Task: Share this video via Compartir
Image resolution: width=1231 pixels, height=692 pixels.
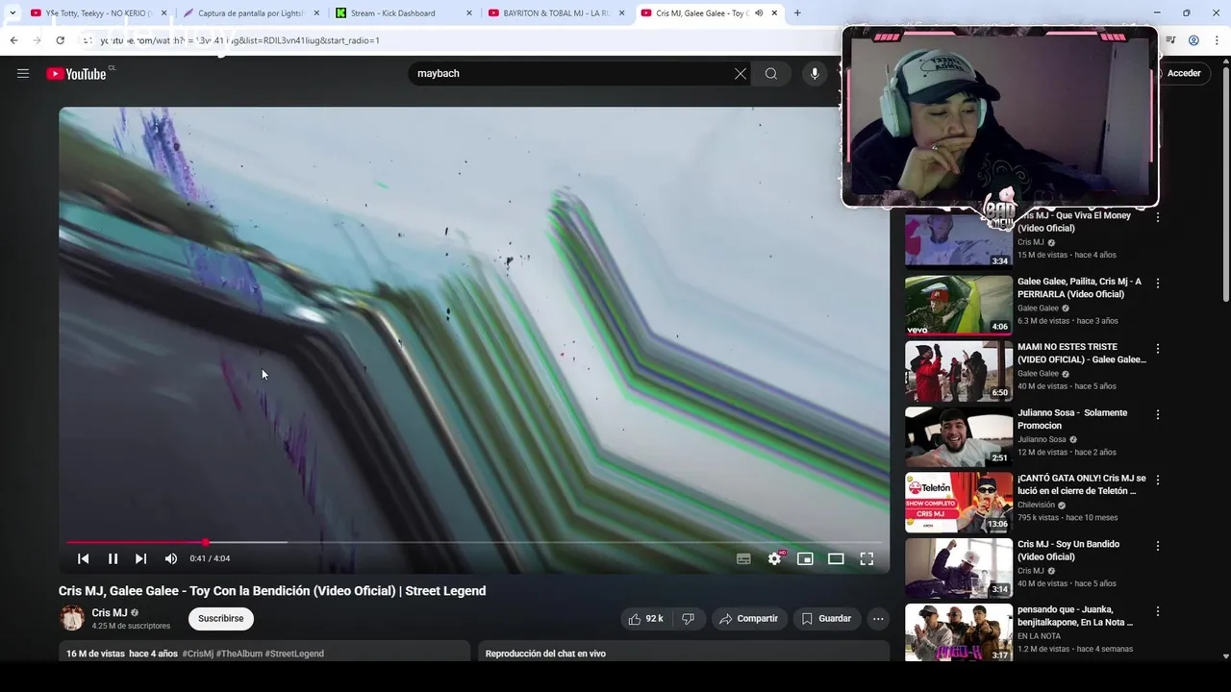Action: point(748,619)
